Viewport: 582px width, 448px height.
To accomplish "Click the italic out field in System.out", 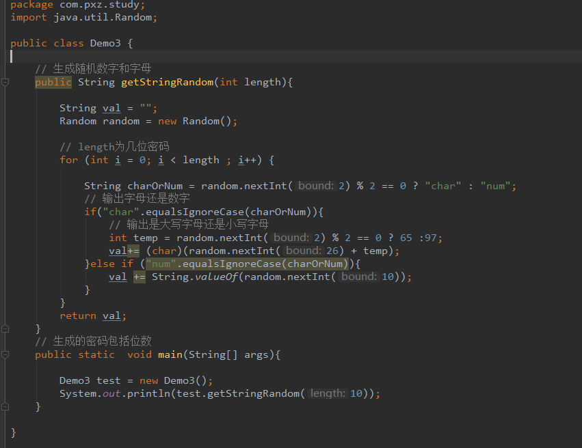I will pyautogui.click(x=111, y=393).
